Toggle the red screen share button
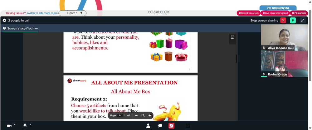Viewport: 312px width, 130px height. coord(172,126)
